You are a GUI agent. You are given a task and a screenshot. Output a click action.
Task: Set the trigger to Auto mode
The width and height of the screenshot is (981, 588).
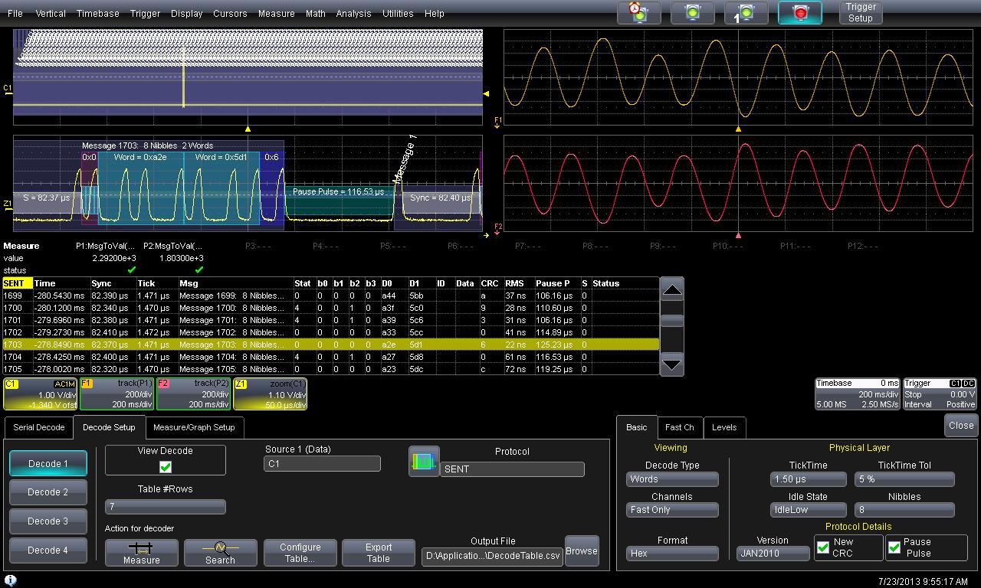pyautogui.click(x=638, y=13)
